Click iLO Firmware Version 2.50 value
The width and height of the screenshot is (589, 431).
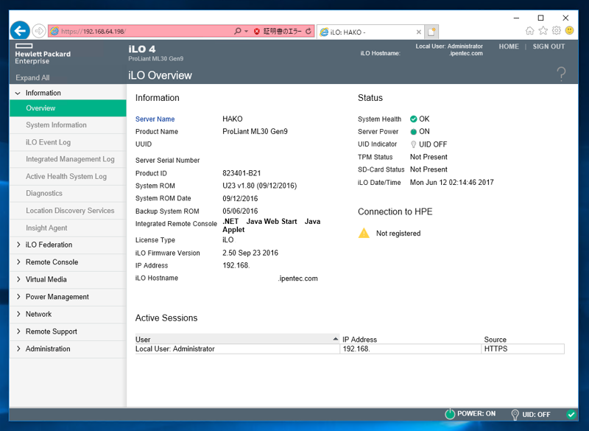click(x=250, y=253)
